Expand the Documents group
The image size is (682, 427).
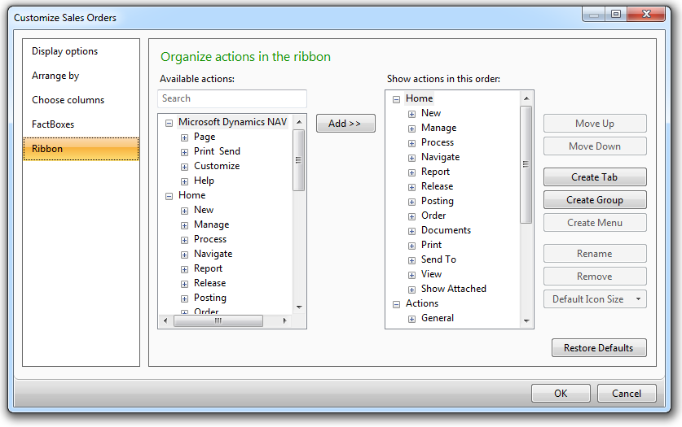411,231
